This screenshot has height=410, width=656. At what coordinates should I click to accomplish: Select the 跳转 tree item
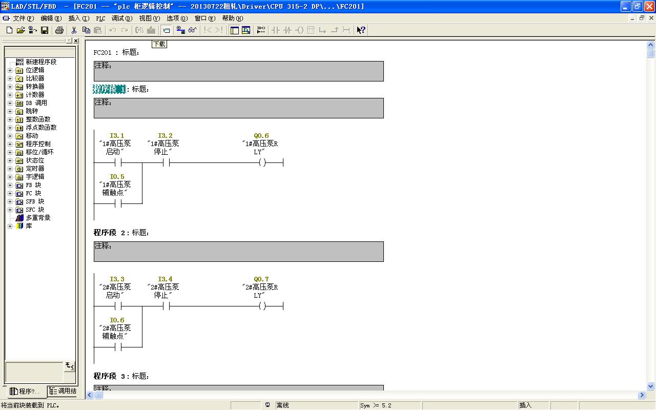[32, 111]
